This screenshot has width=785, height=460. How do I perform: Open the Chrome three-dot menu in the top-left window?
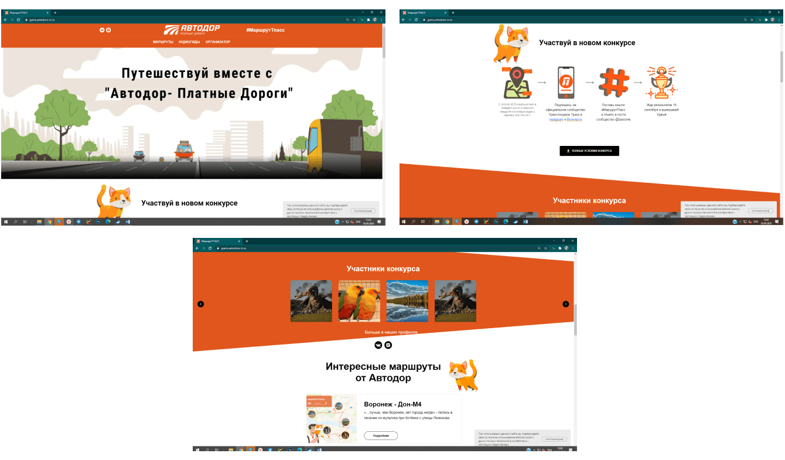point(382,19)
